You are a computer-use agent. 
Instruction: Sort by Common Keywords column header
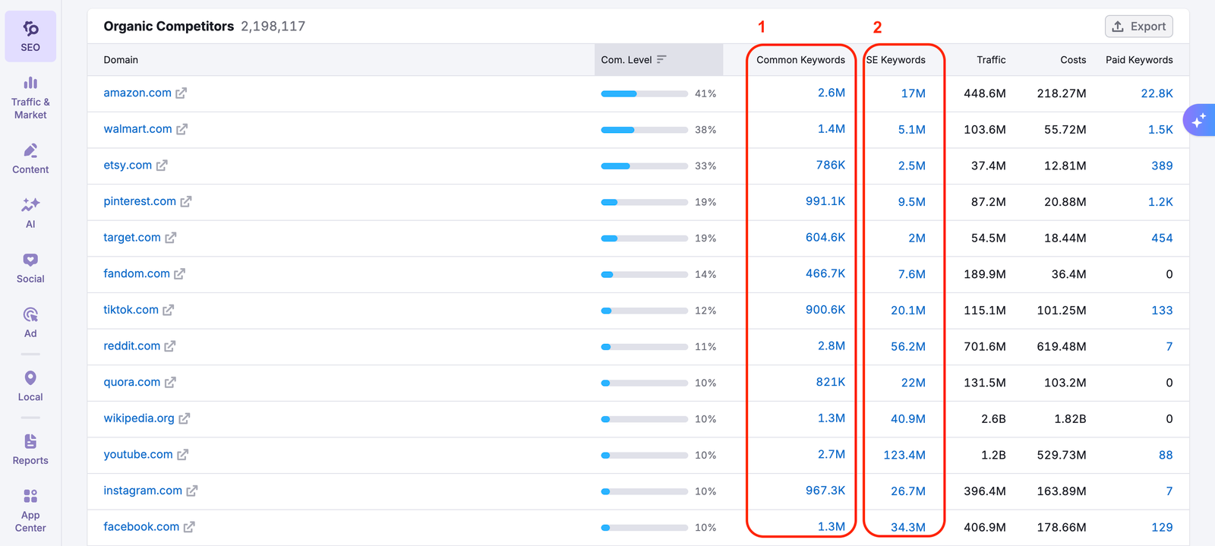pos(800,60)
